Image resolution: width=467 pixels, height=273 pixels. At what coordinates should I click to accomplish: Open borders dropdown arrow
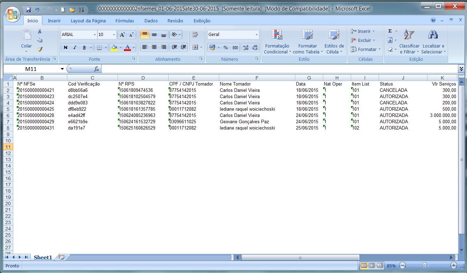pos(106,47)
